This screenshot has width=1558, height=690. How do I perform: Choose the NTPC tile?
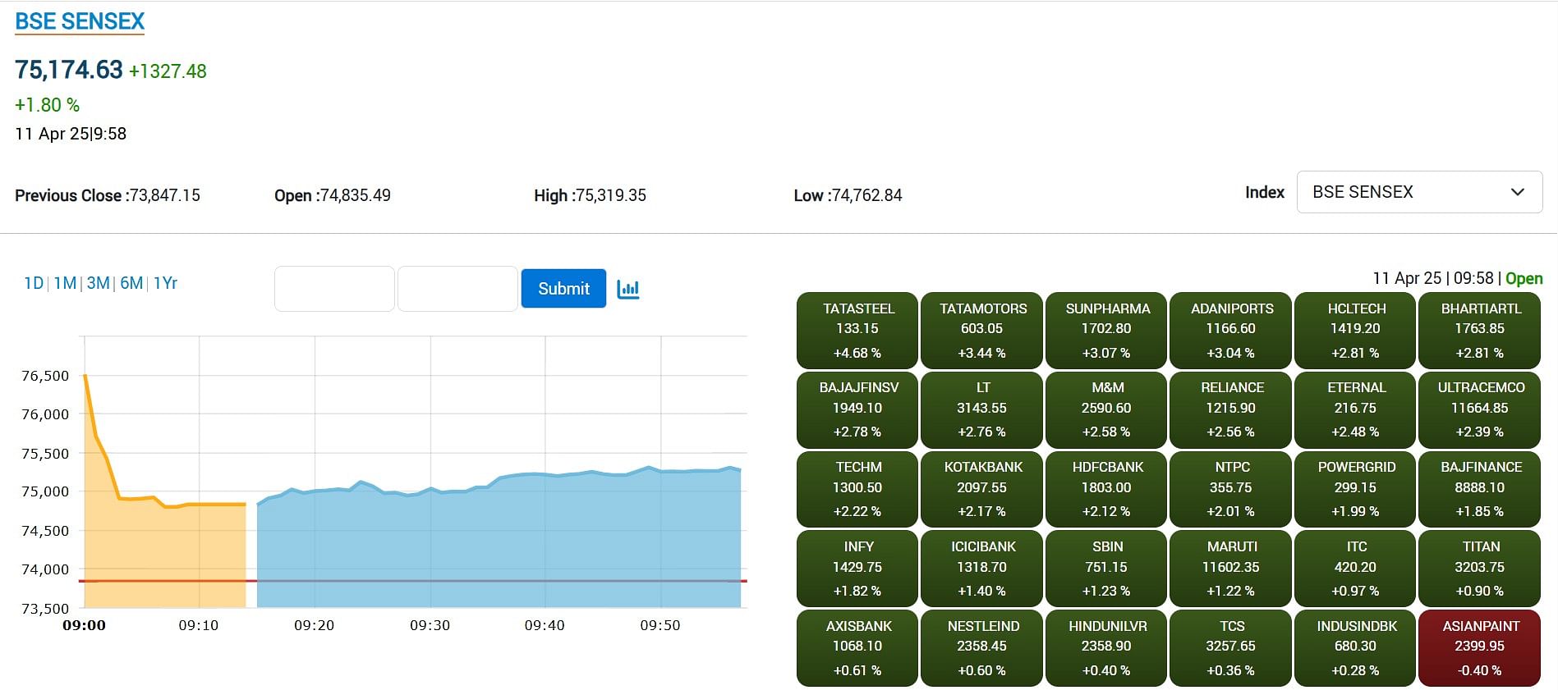(x=1231, y=489)
